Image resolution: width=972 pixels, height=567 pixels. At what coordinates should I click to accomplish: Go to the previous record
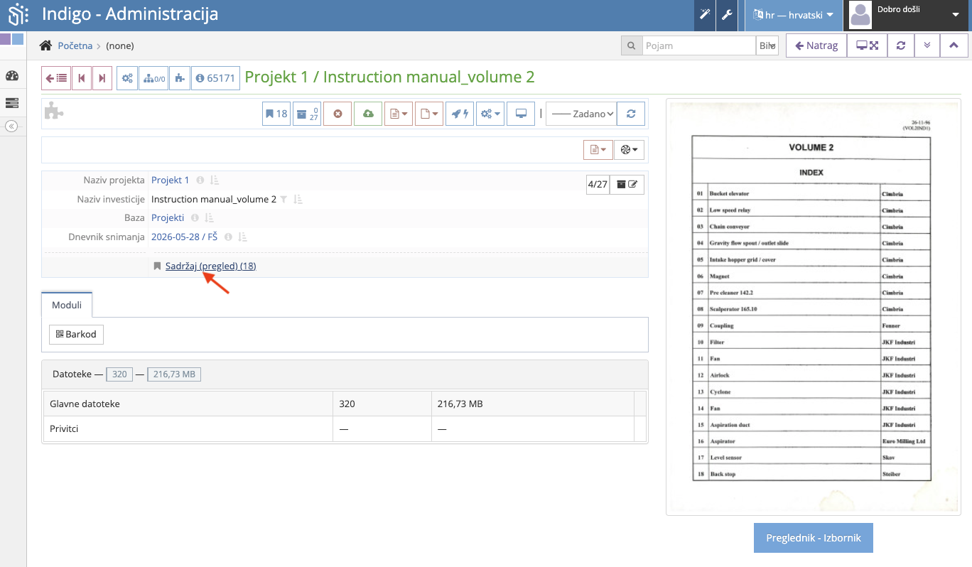pos(82,78)
